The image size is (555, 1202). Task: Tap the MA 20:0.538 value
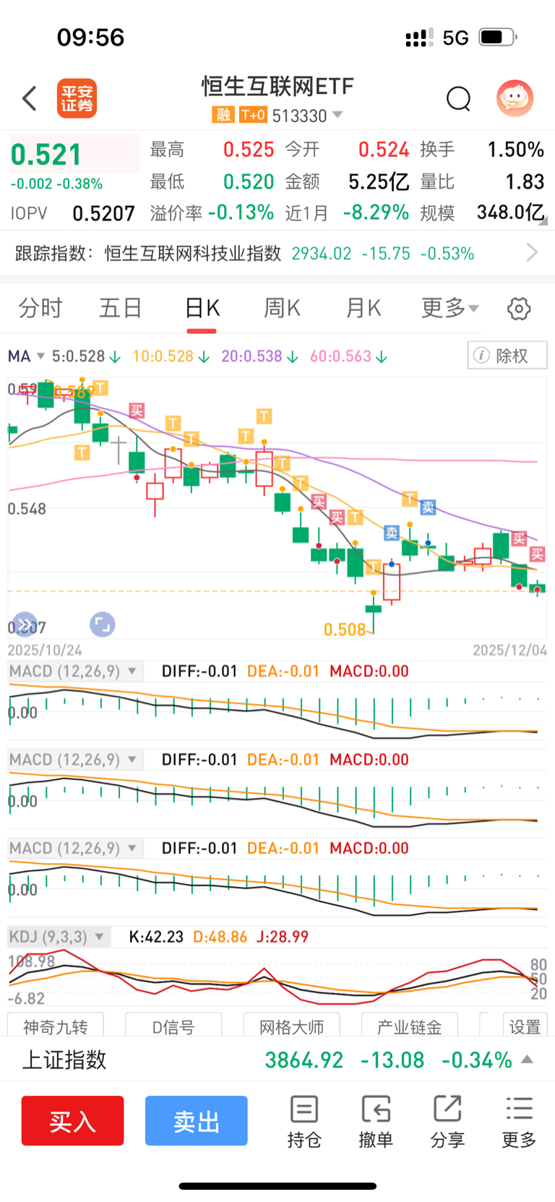pos(251,356)
